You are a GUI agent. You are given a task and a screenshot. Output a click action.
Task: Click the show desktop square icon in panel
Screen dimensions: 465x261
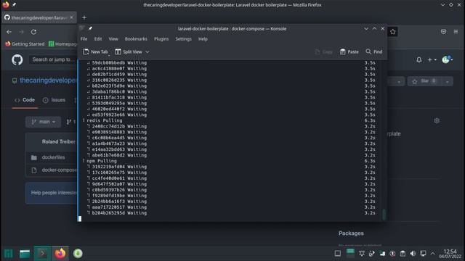click(x=337, y=254)
